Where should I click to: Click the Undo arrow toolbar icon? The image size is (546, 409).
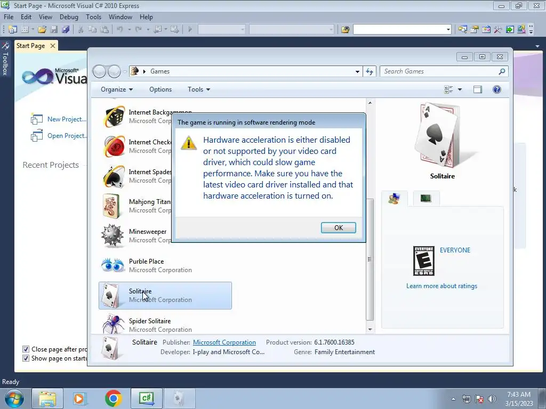(120, 30)
